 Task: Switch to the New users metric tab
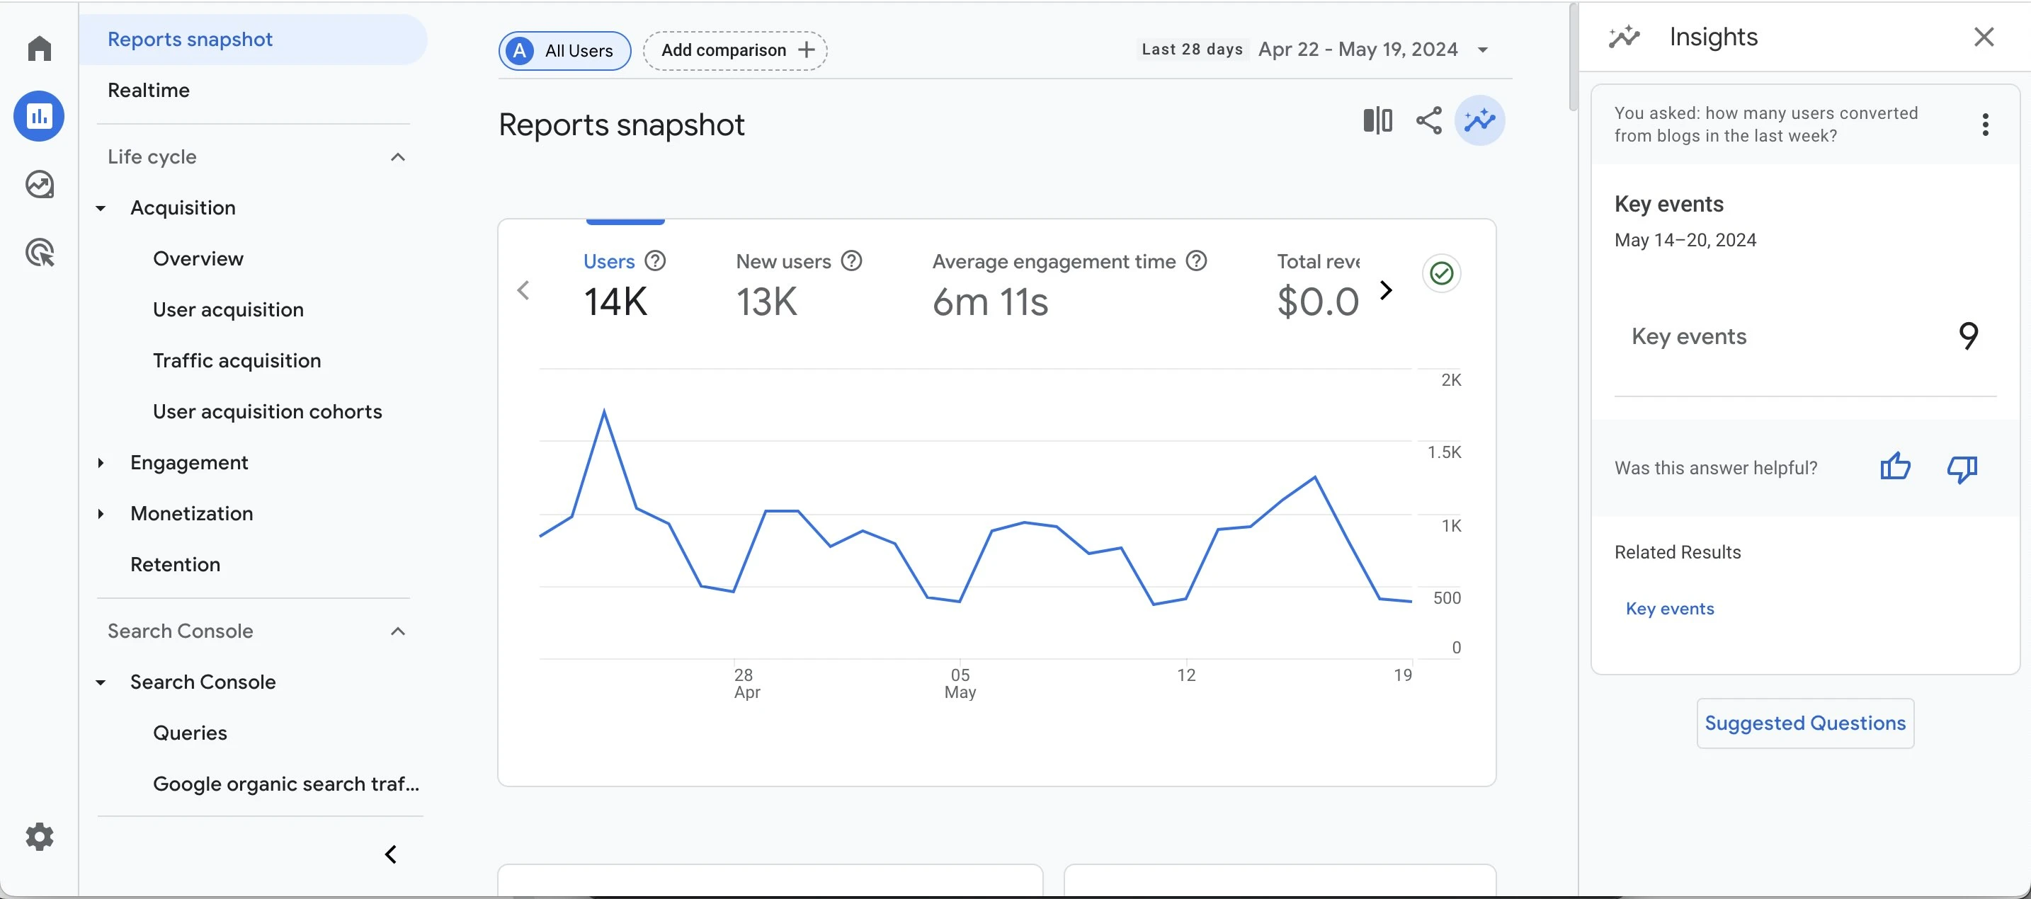click(x=783, y=260)
